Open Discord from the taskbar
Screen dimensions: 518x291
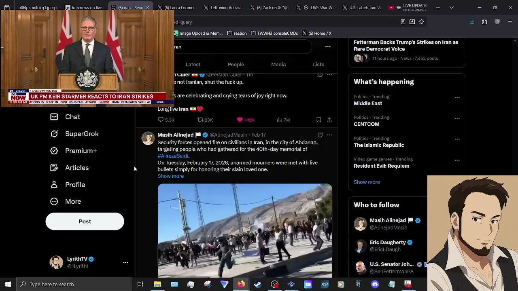pyautogui.click(x=375, y=284)
